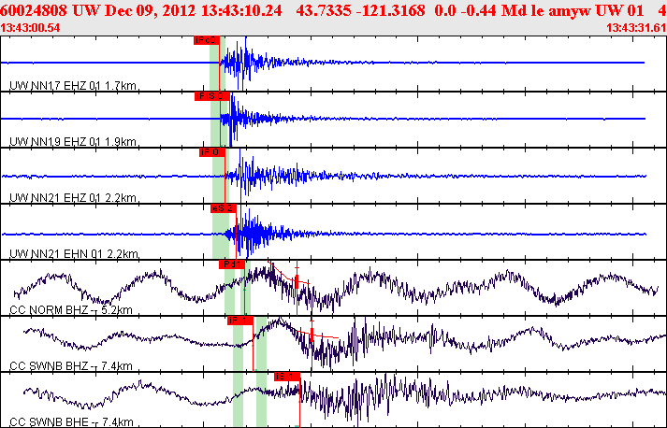Click the end time 13:43:31.61
The height and width of the screenshot is (428, 667).
(636, 28)
